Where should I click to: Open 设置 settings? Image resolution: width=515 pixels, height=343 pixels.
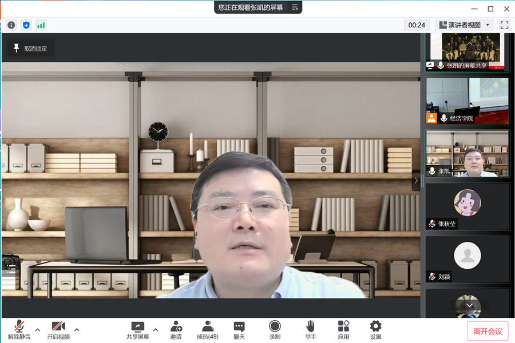coord(375,330)
